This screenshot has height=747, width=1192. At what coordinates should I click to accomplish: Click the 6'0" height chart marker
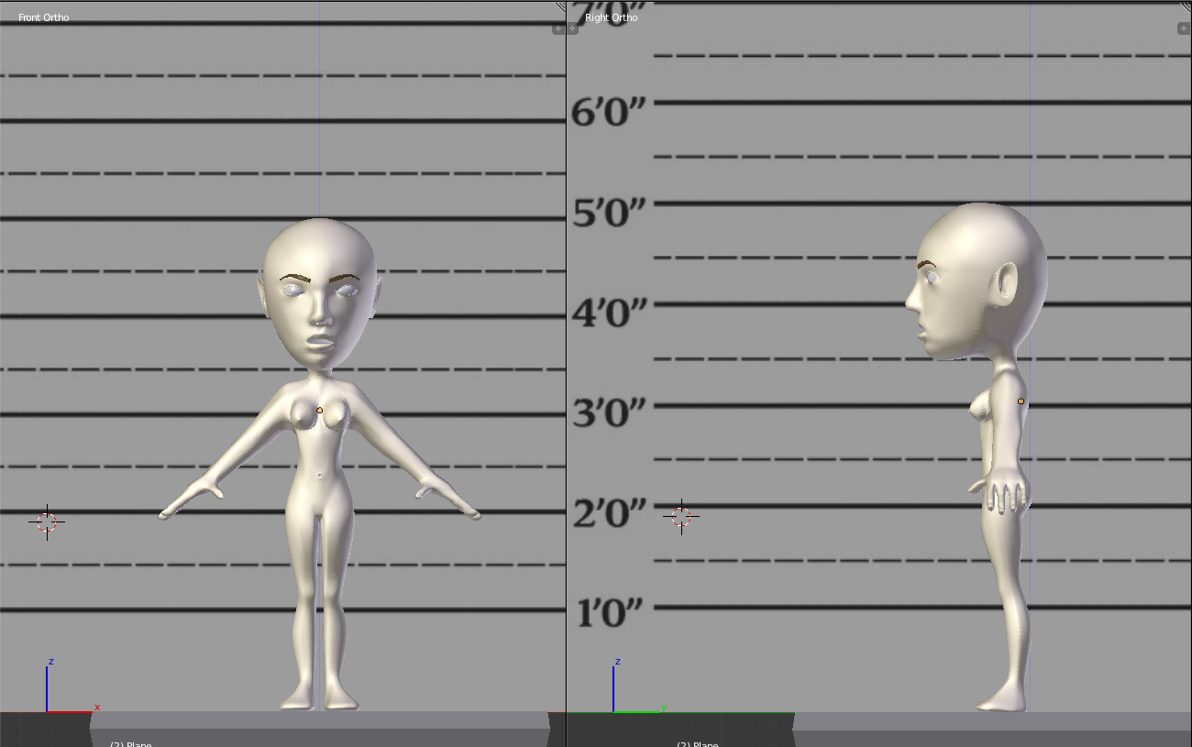[x=609, y=114]
